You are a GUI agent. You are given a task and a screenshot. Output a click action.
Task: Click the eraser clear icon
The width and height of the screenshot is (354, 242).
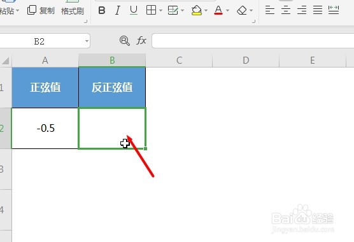(x=242, y=10)
